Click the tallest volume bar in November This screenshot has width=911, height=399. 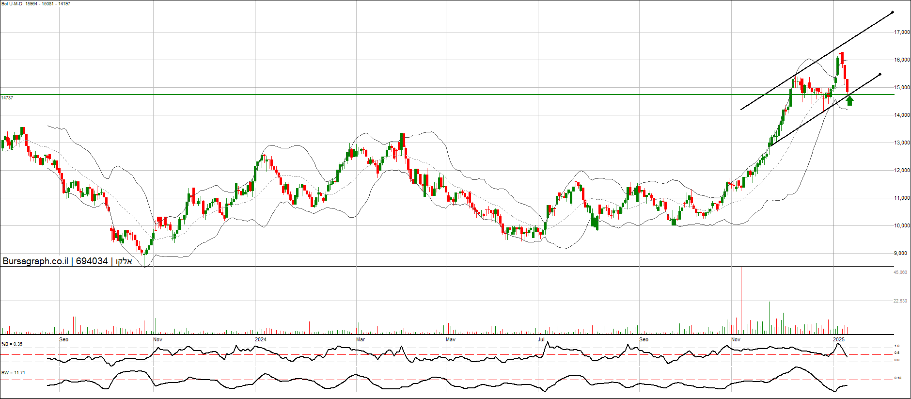coord(741,301)
